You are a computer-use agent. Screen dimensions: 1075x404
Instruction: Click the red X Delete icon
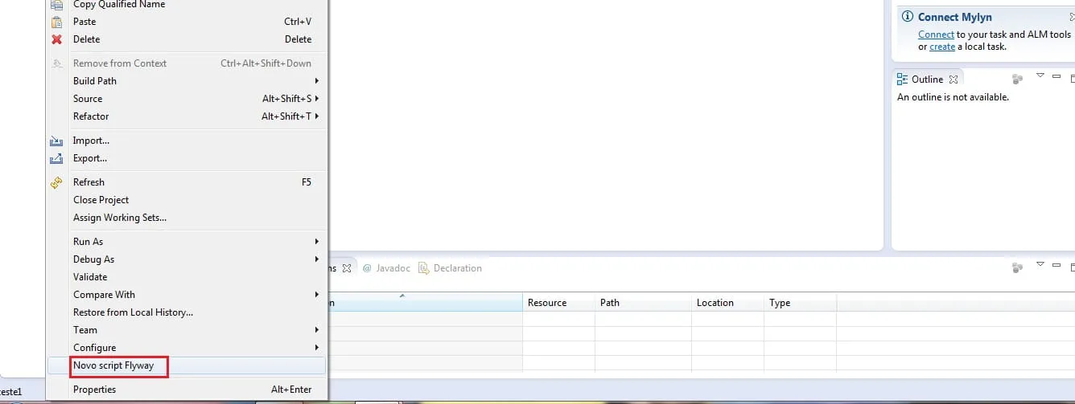(56, 39)
